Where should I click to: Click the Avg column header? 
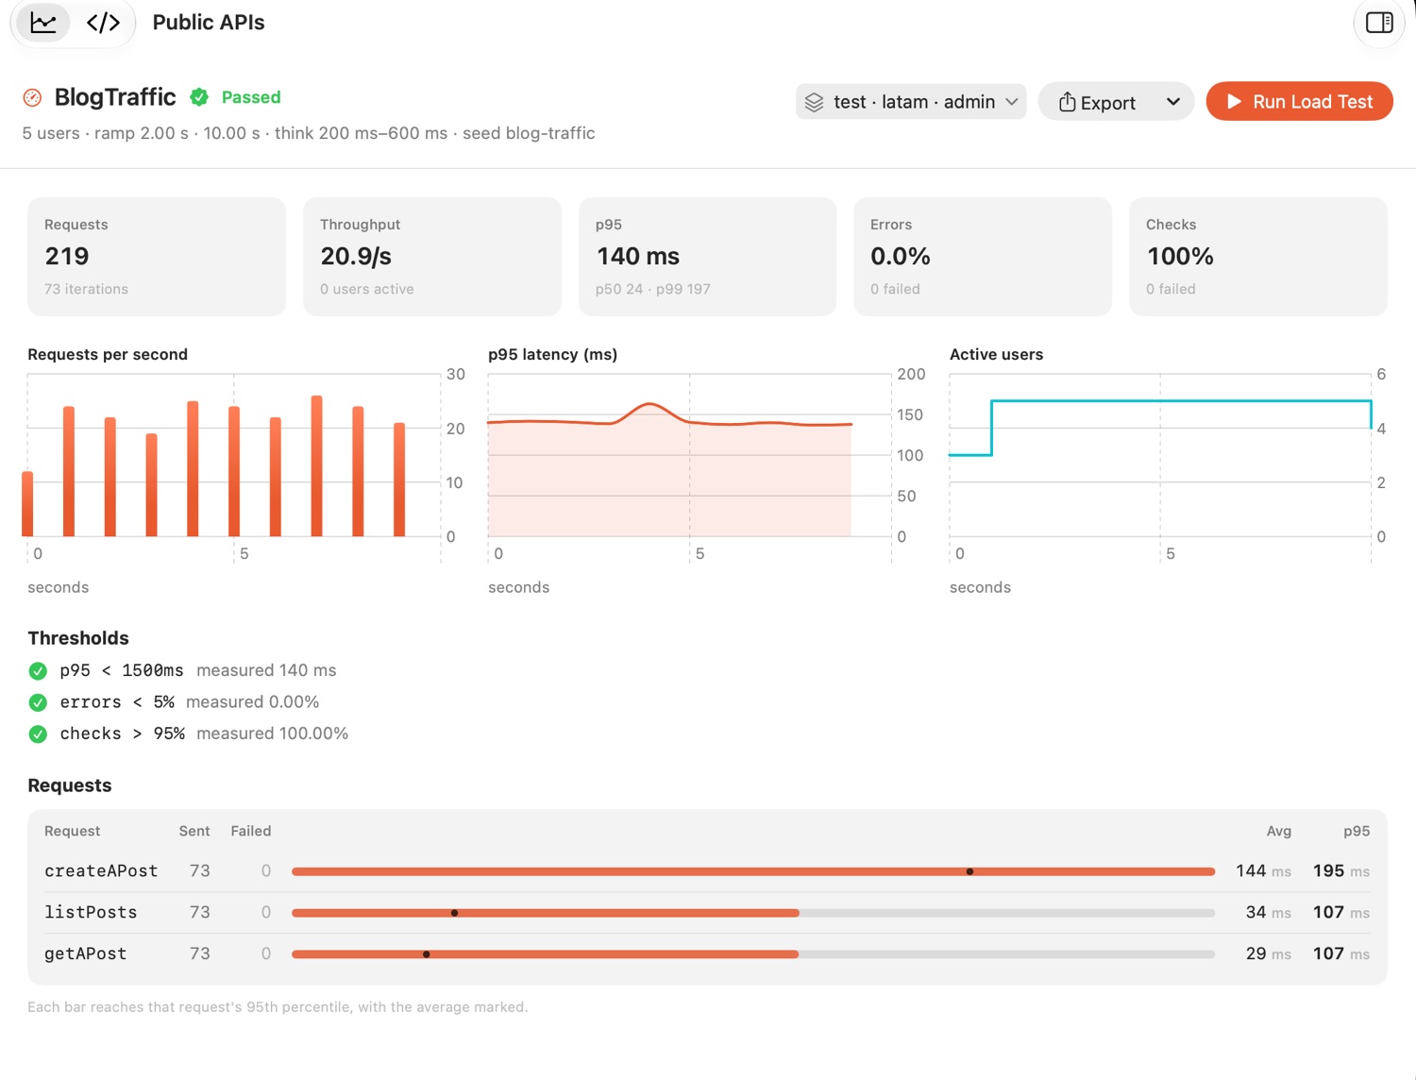[1279, 832]
